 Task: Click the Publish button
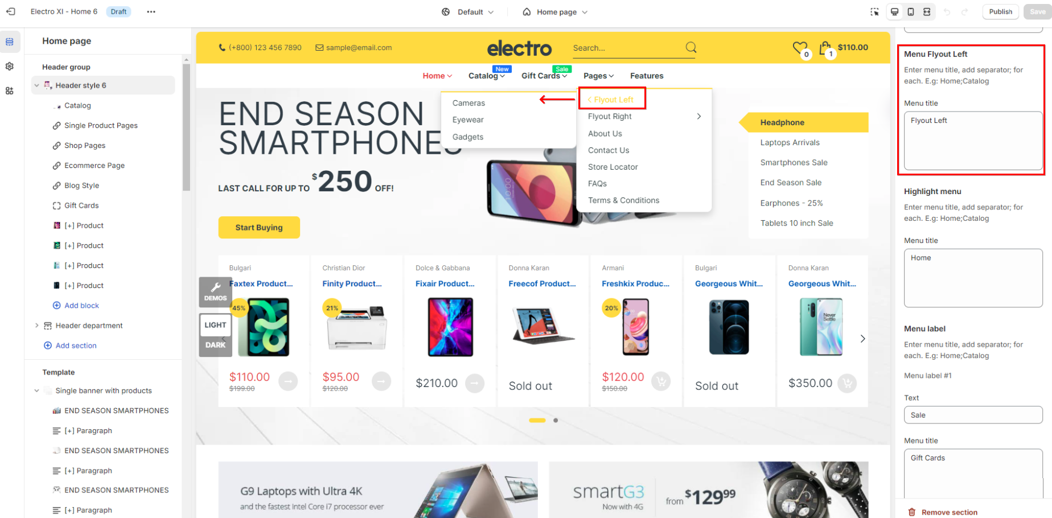pos(1000,11)
